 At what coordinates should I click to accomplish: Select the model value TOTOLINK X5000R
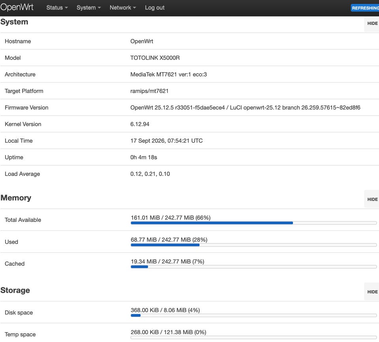pyautogui.click(x=155, y=58)
